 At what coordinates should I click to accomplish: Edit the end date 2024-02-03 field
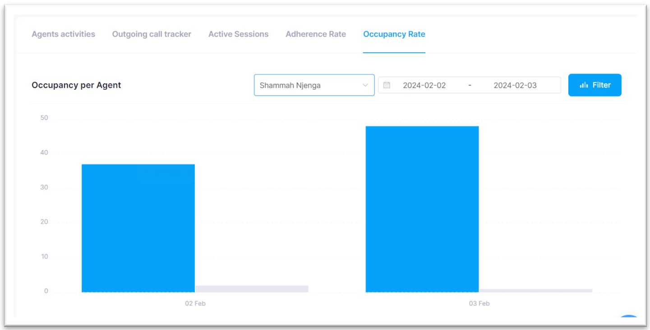point(515,85)
